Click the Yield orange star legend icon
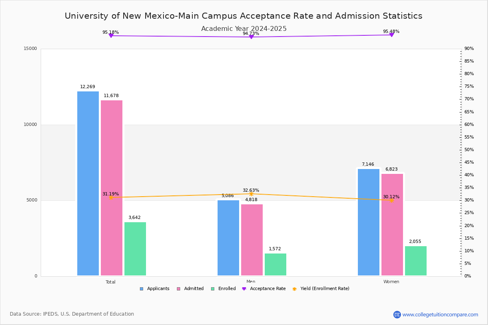 click(294, 289)
